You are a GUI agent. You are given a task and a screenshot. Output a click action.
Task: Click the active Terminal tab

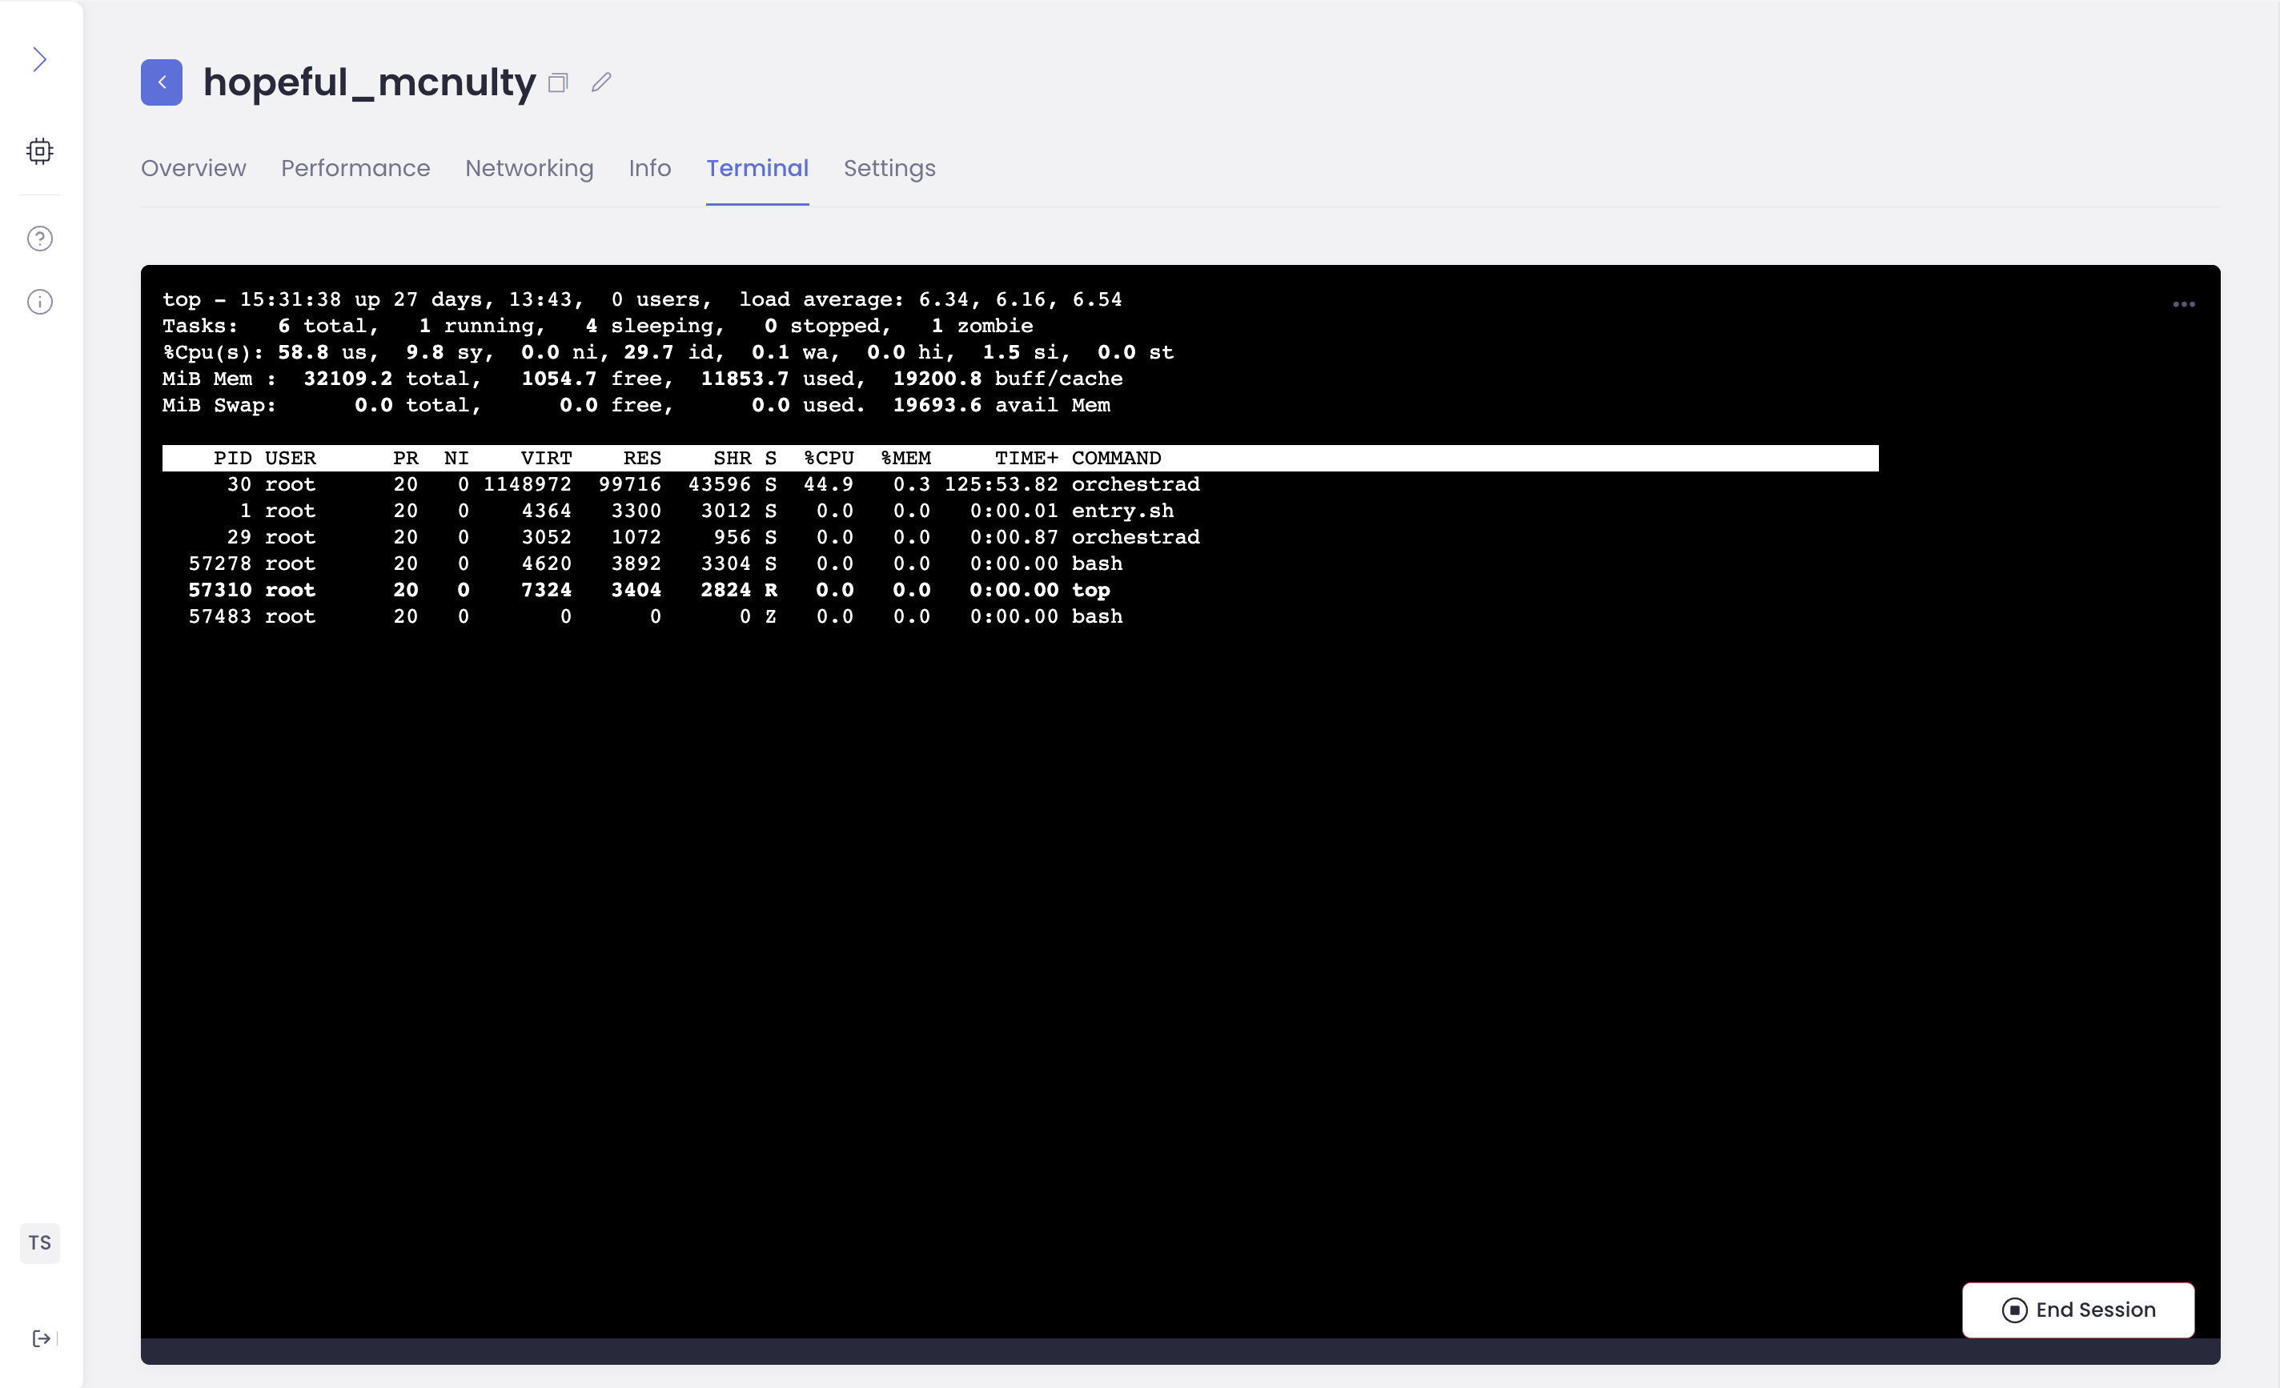(x=757, y=168)
